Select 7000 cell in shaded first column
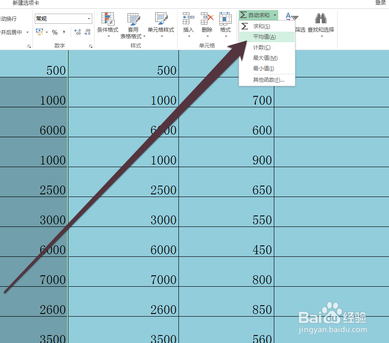The image size is (389, 343). pyautogui.click(x=34, y=272)
